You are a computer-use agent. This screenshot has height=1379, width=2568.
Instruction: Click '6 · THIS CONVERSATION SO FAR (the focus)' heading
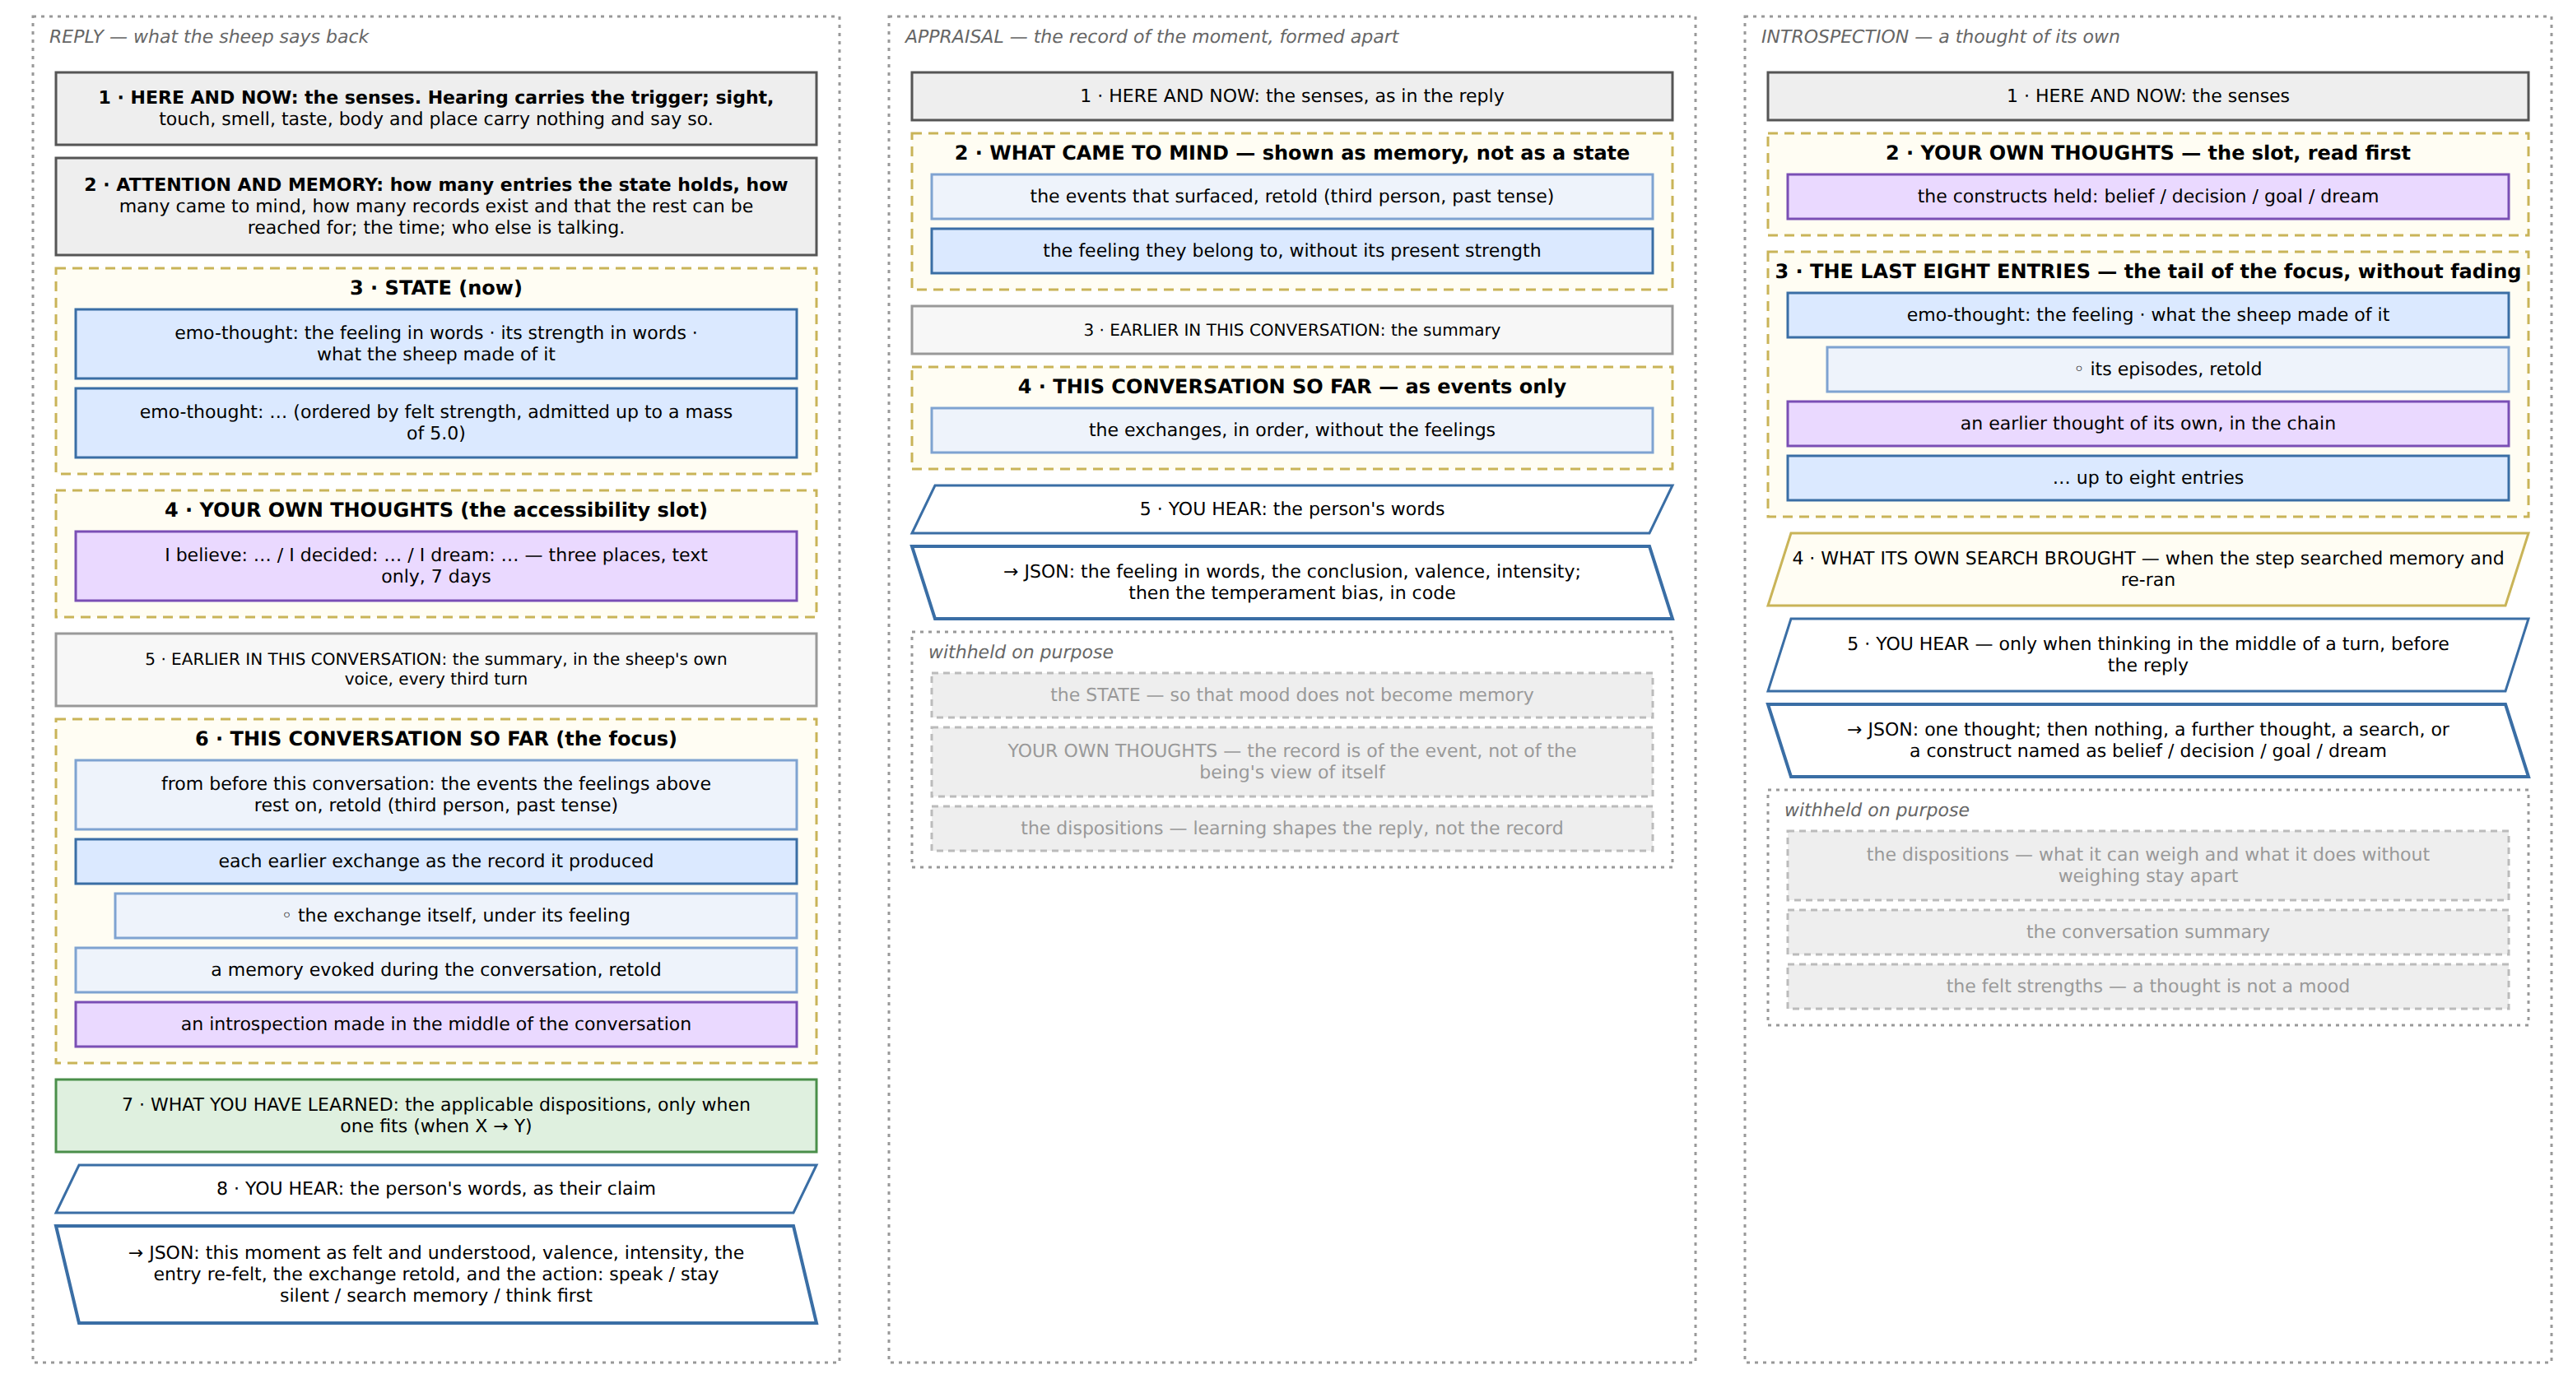click(435, 738)
